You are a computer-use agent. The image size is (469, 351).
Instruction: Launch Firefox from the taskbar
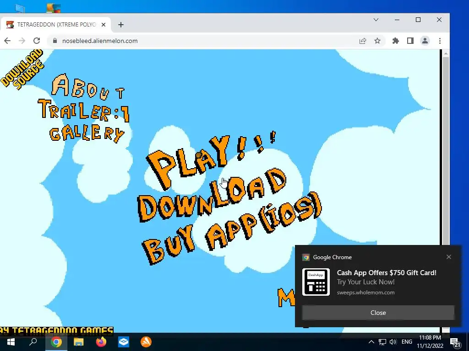pos(101,342)
